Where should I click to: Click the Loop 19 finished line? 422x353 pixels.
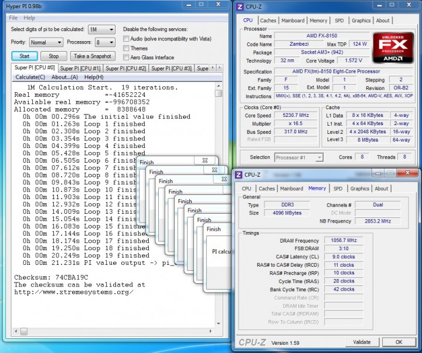click(86, 255)
